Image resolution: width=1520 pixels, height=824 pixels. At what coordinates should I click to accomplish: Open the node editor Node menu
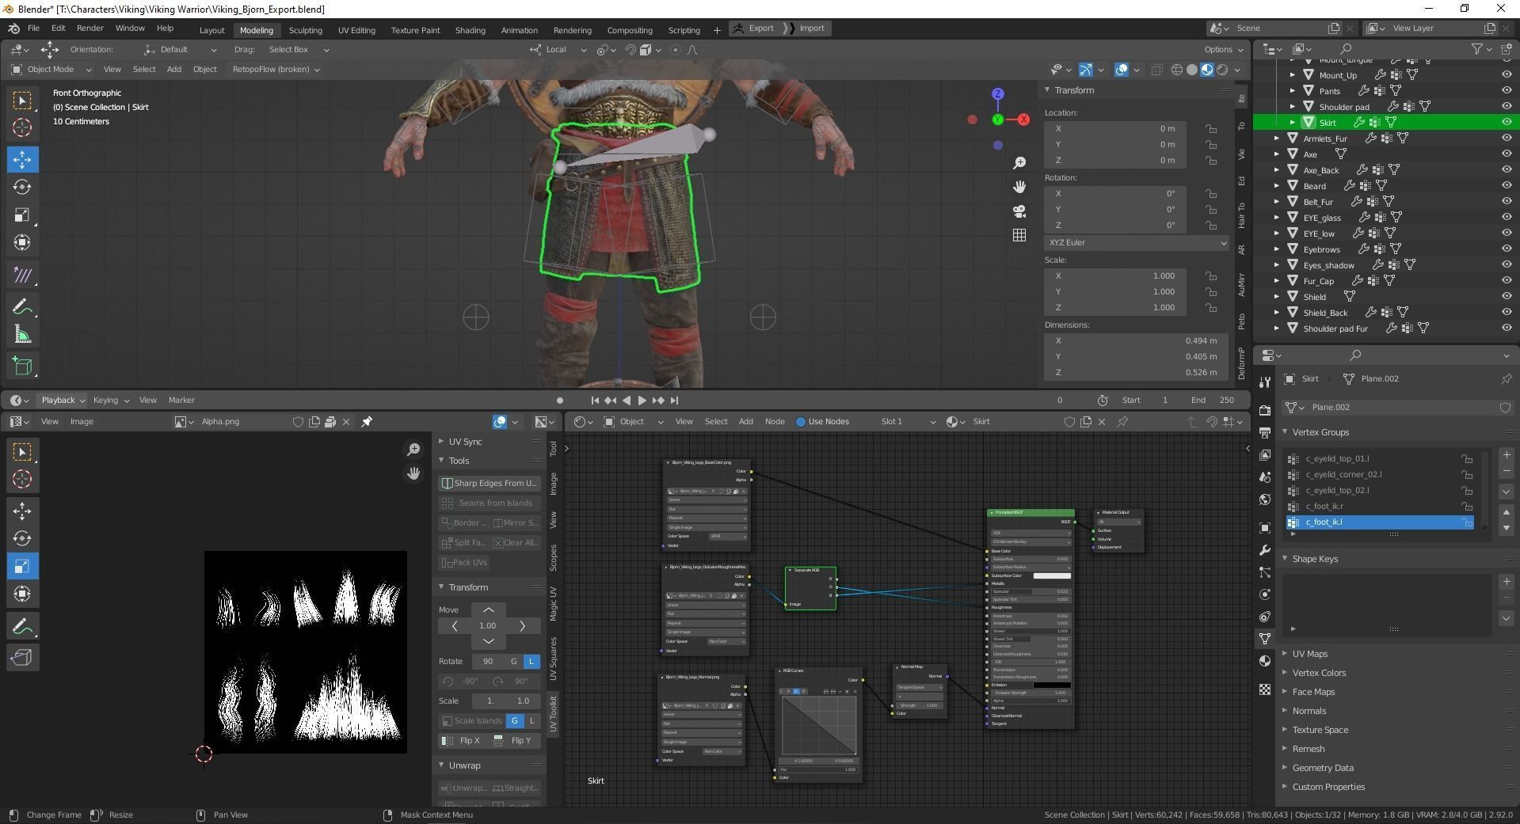(x=775, y=422)
